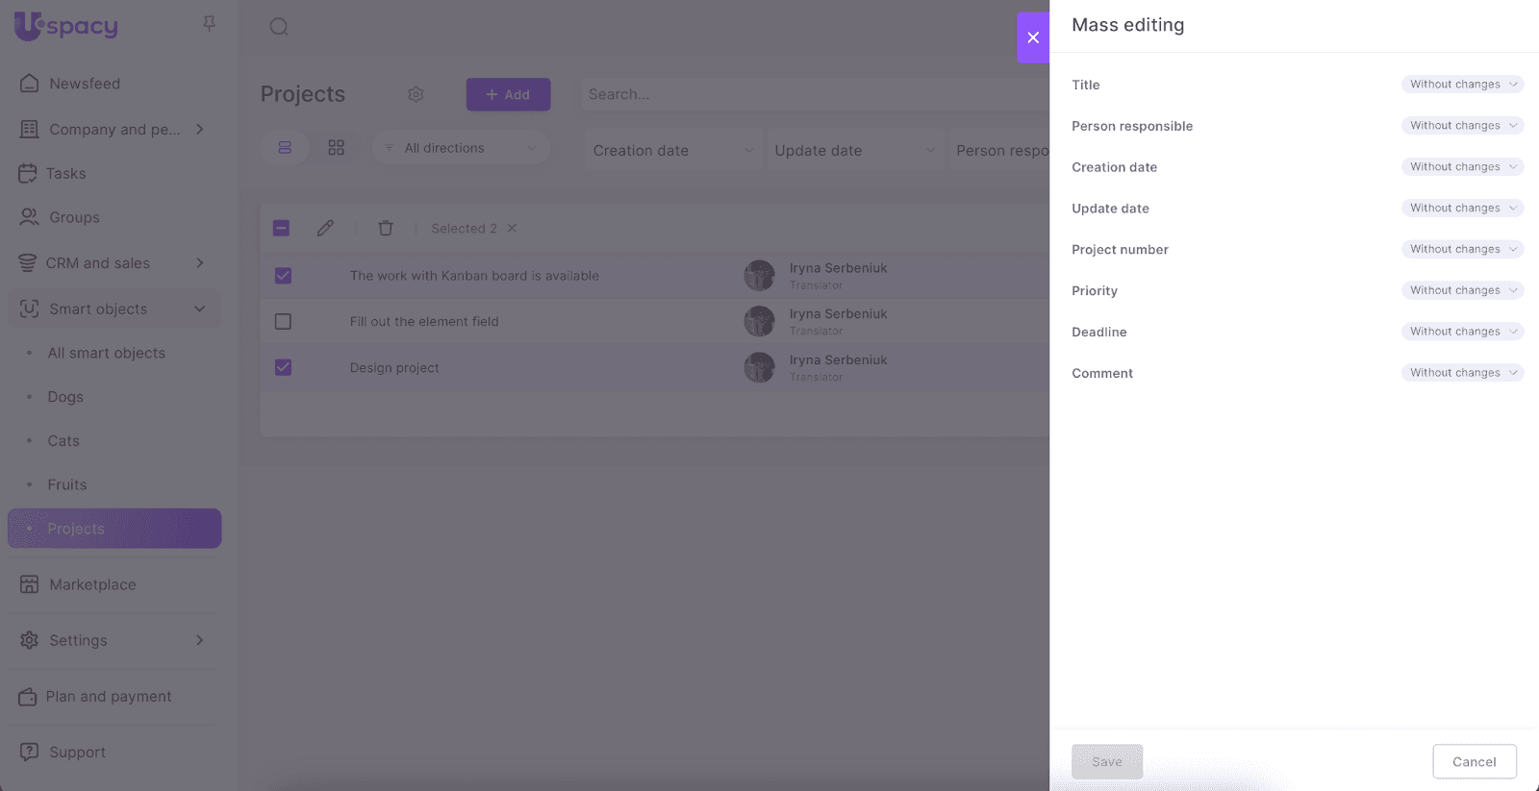
Task: Open the Priority 'Without changes' dropdown
Action: click(1462, 290)
